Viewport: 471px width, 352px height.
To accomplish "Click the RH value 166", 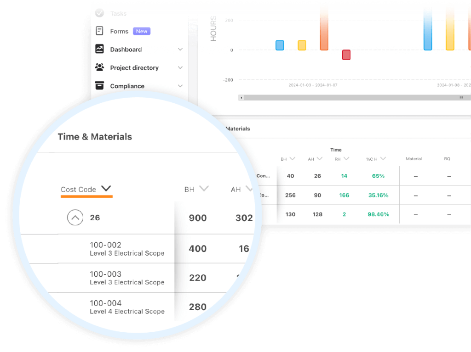I will (x=344, y=195).
